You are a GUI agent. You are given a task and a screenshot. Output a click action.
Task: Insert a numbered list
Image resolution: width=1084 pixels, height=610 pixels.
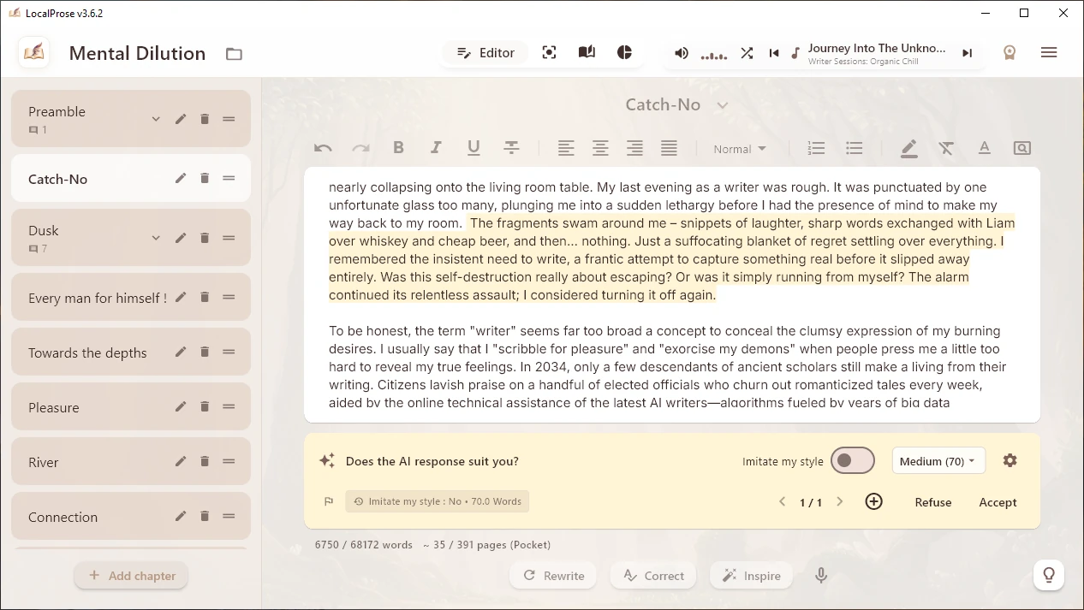pyautogui.click(x=816, y=148)
